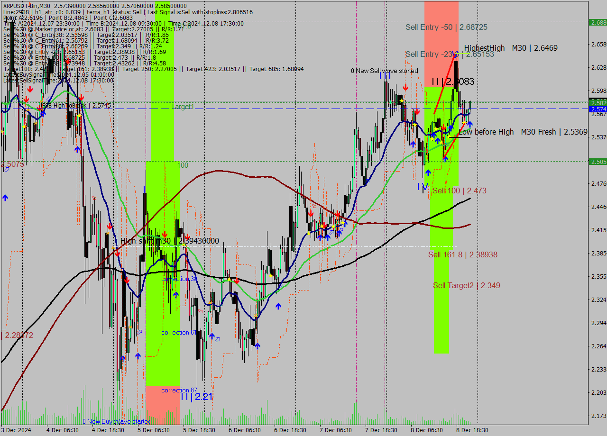607x436 pixels.
Task: Click the blue 2.574 current price marker
Action: 598,109
